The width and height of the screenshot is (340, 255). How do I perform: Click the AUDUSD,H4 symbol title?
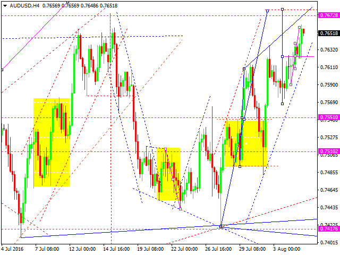point(24,6)
